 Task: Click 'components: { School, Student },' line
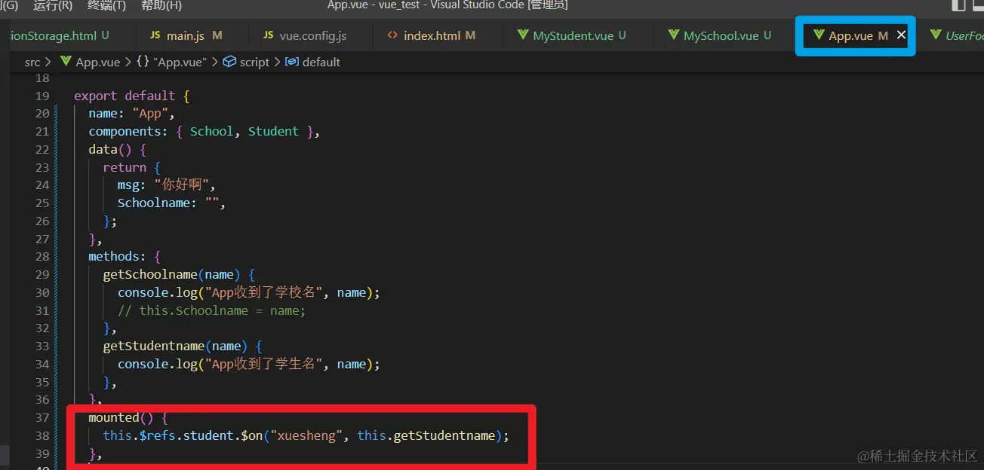click(x=204, y=131)
